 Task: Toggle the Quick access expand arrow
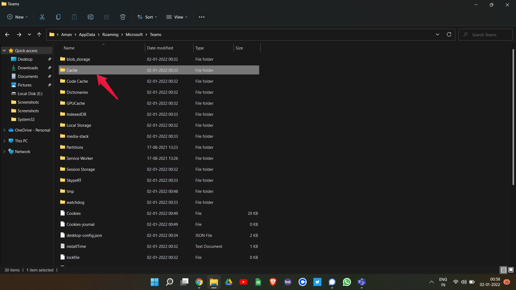click(x=4, y=50)
